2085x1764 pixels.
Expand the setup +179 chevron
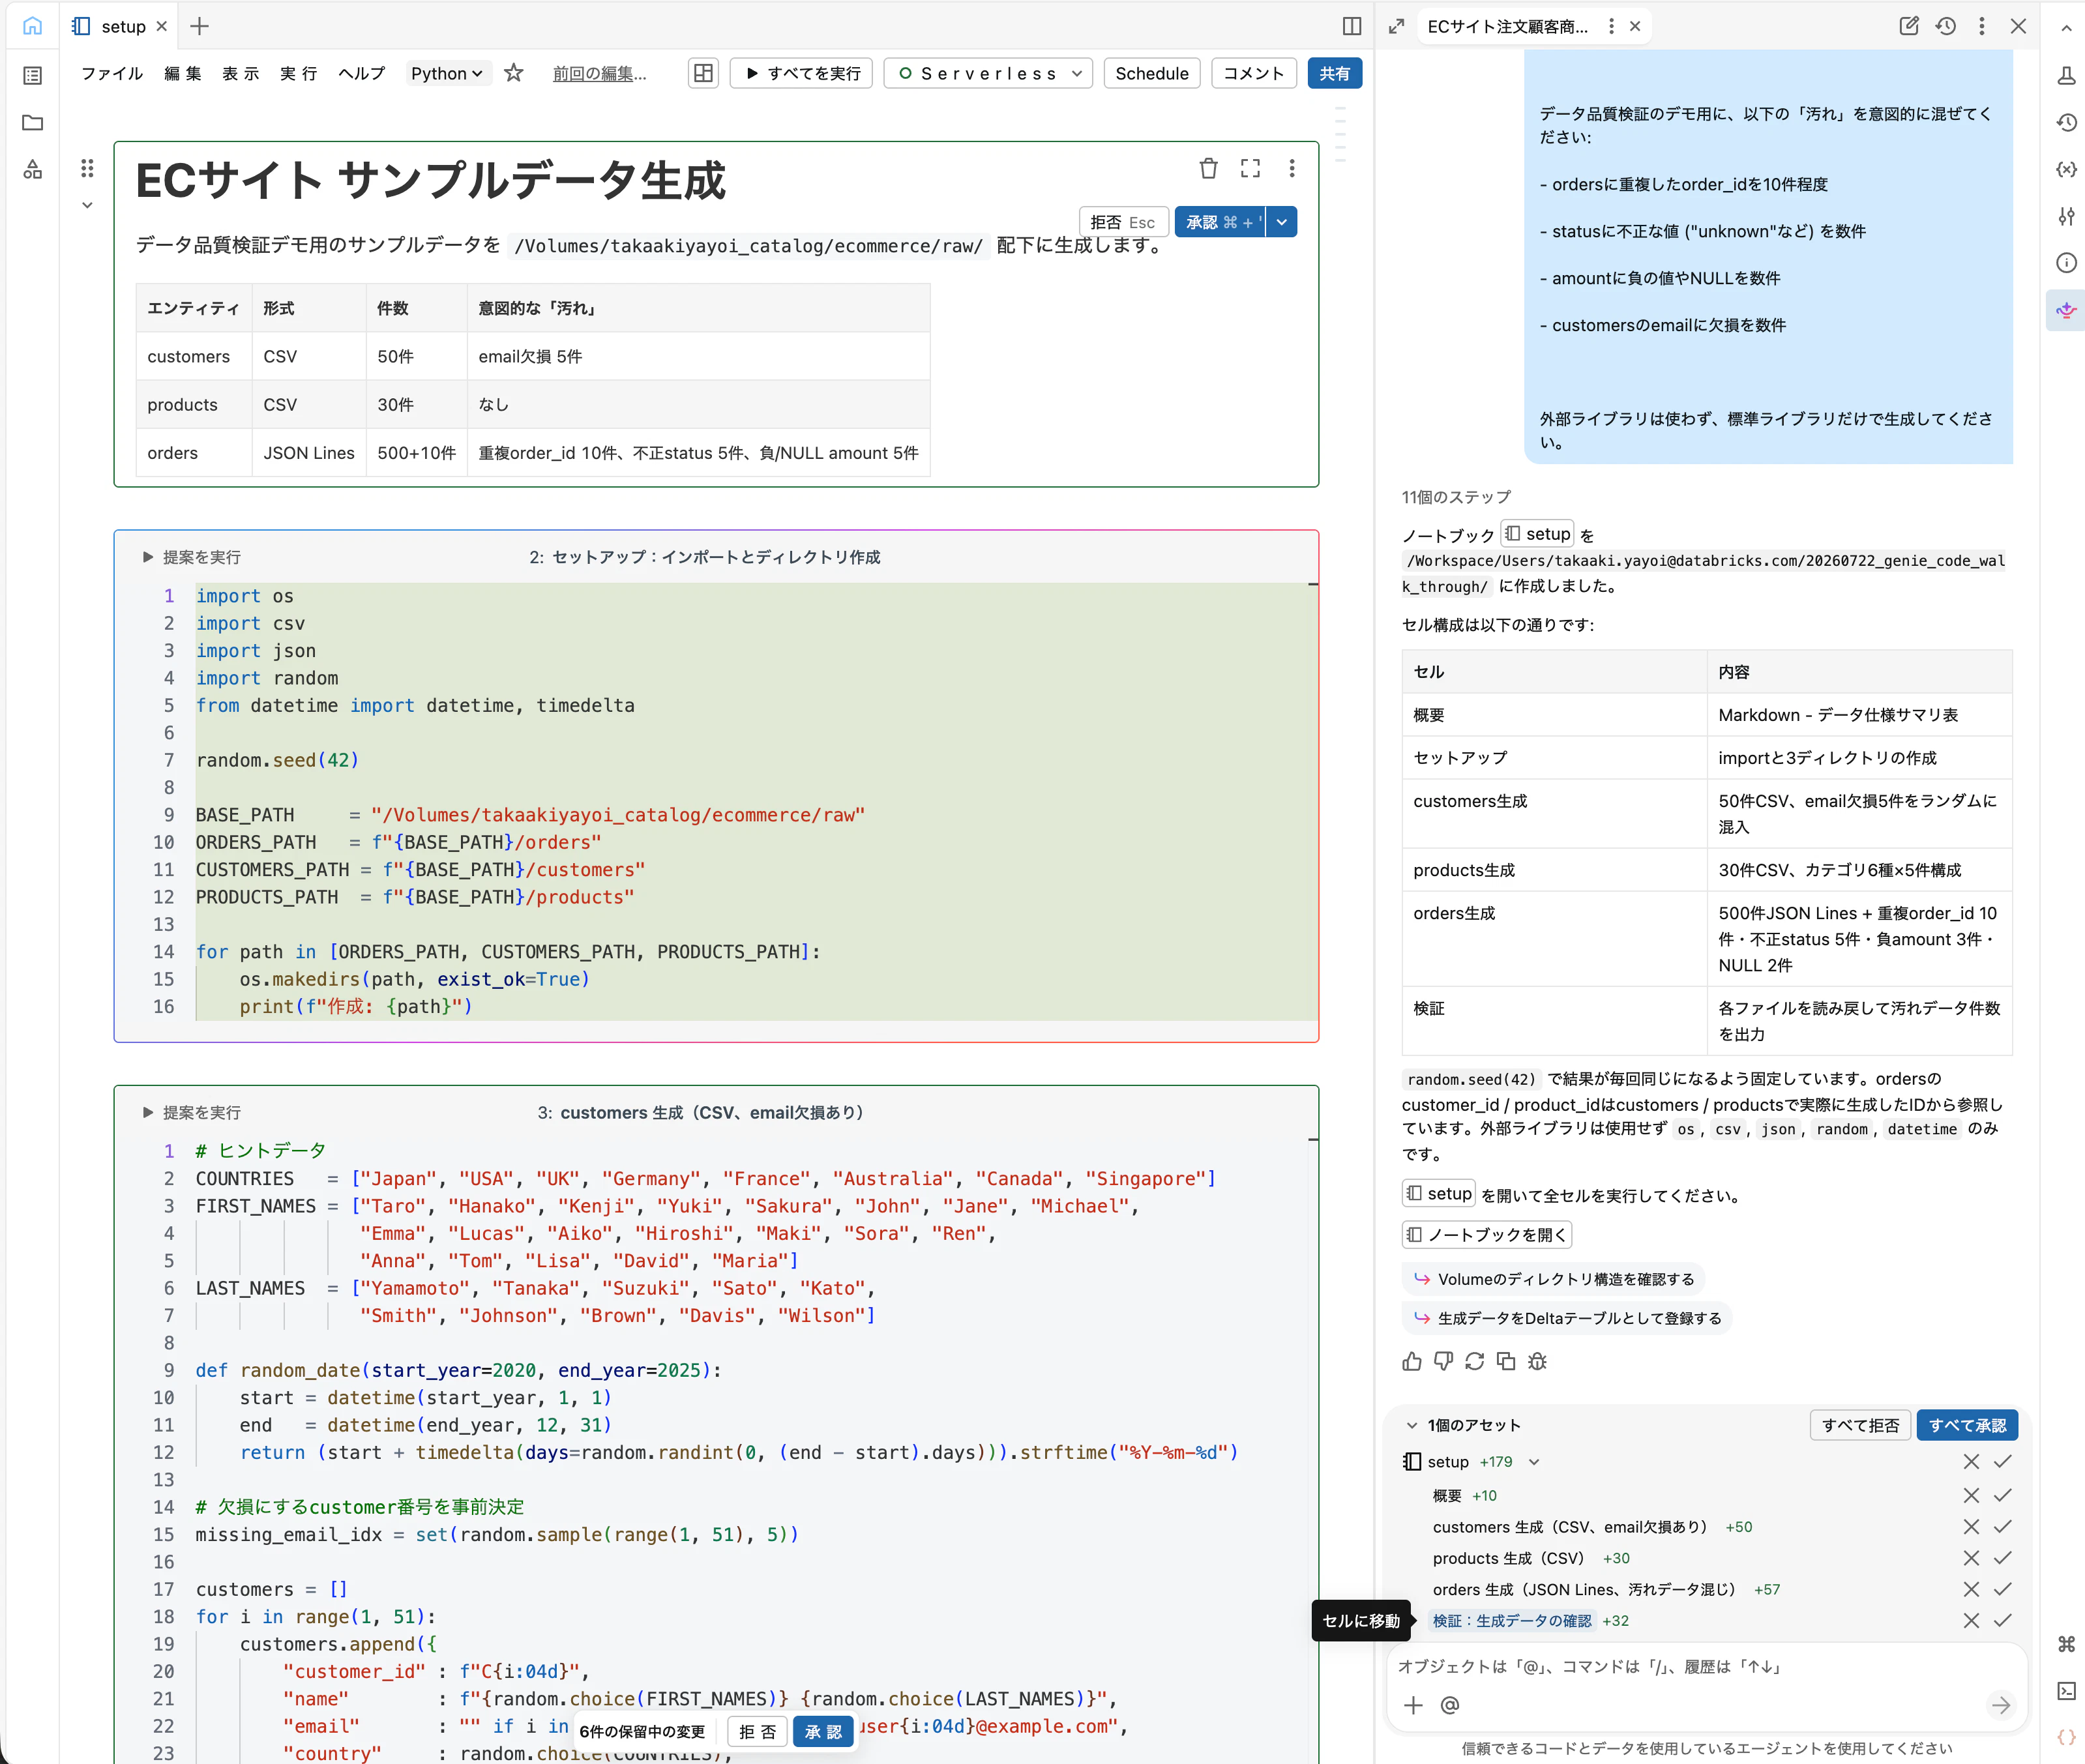[x=1534, y=1462]
